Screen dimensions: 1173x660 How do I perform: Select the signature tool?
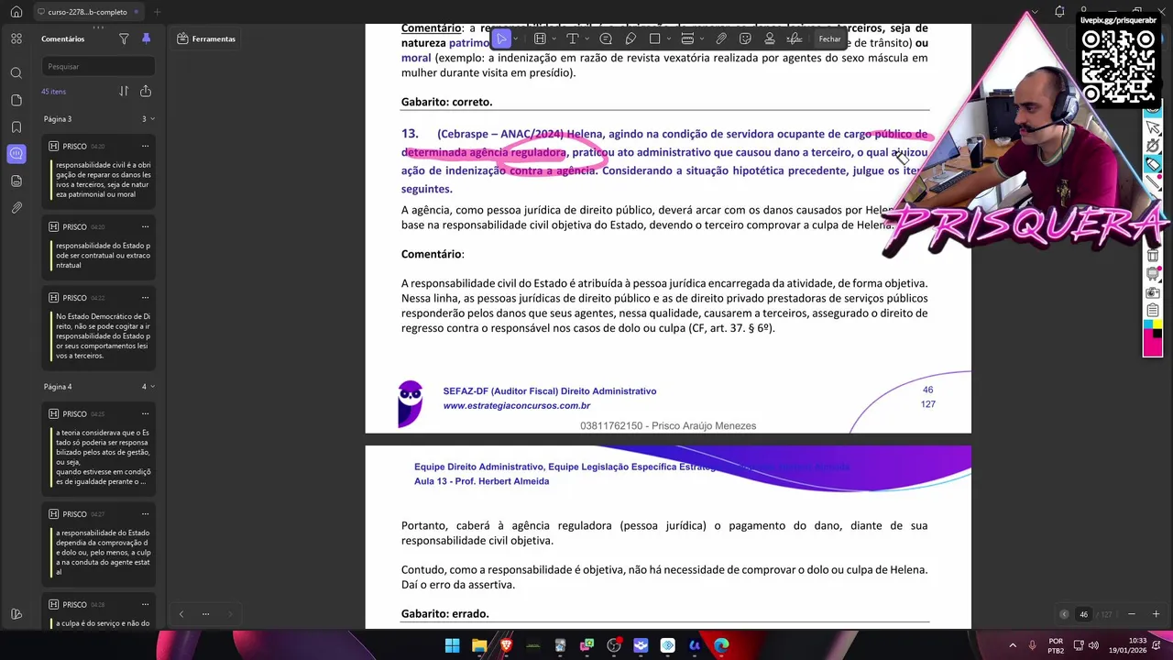pos(795,38)
